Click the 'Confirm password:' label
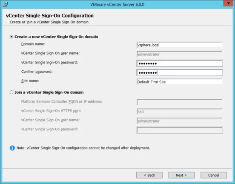Screen dimensions: 235x184 pos(37,72)
